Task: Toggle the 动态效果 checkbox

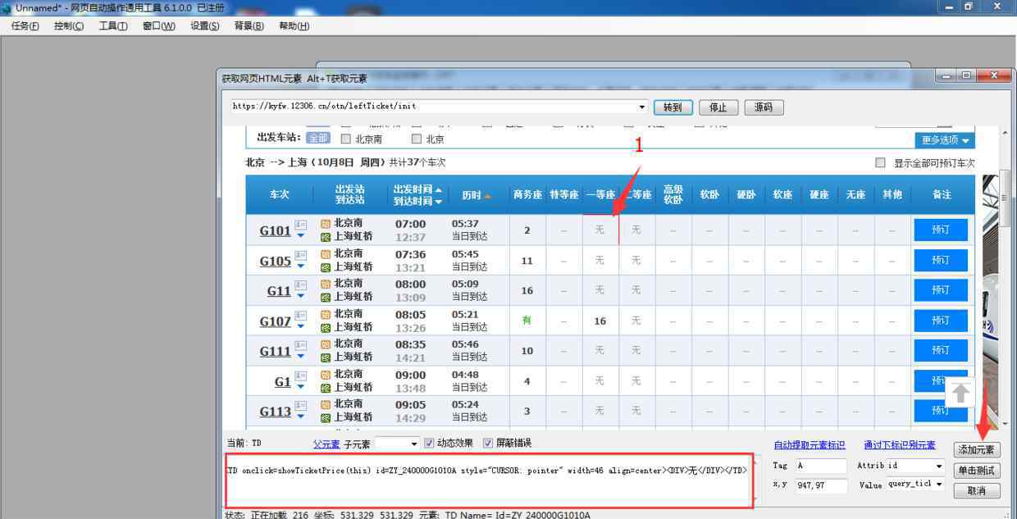Action: point(429,444)
